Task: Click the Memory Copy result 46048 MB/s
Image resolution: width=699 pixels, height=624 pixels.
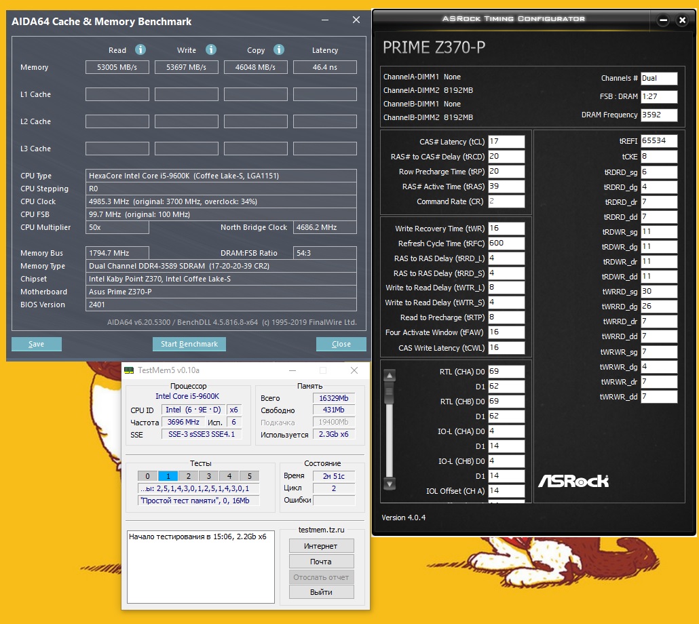Action: pos(255,67)
